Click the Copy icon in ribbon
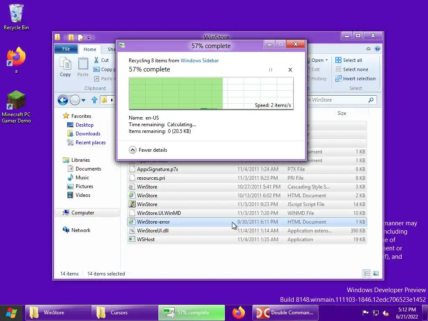The image size is (428, 321). coord(65,67)
